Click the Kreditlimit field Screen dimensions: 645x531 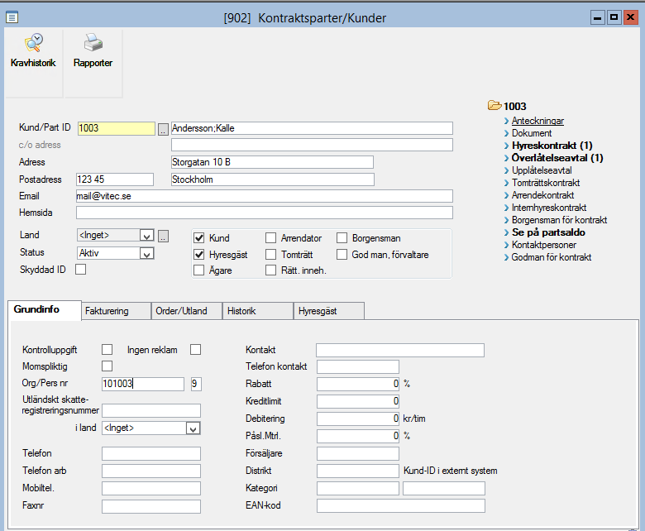(358, 401)
